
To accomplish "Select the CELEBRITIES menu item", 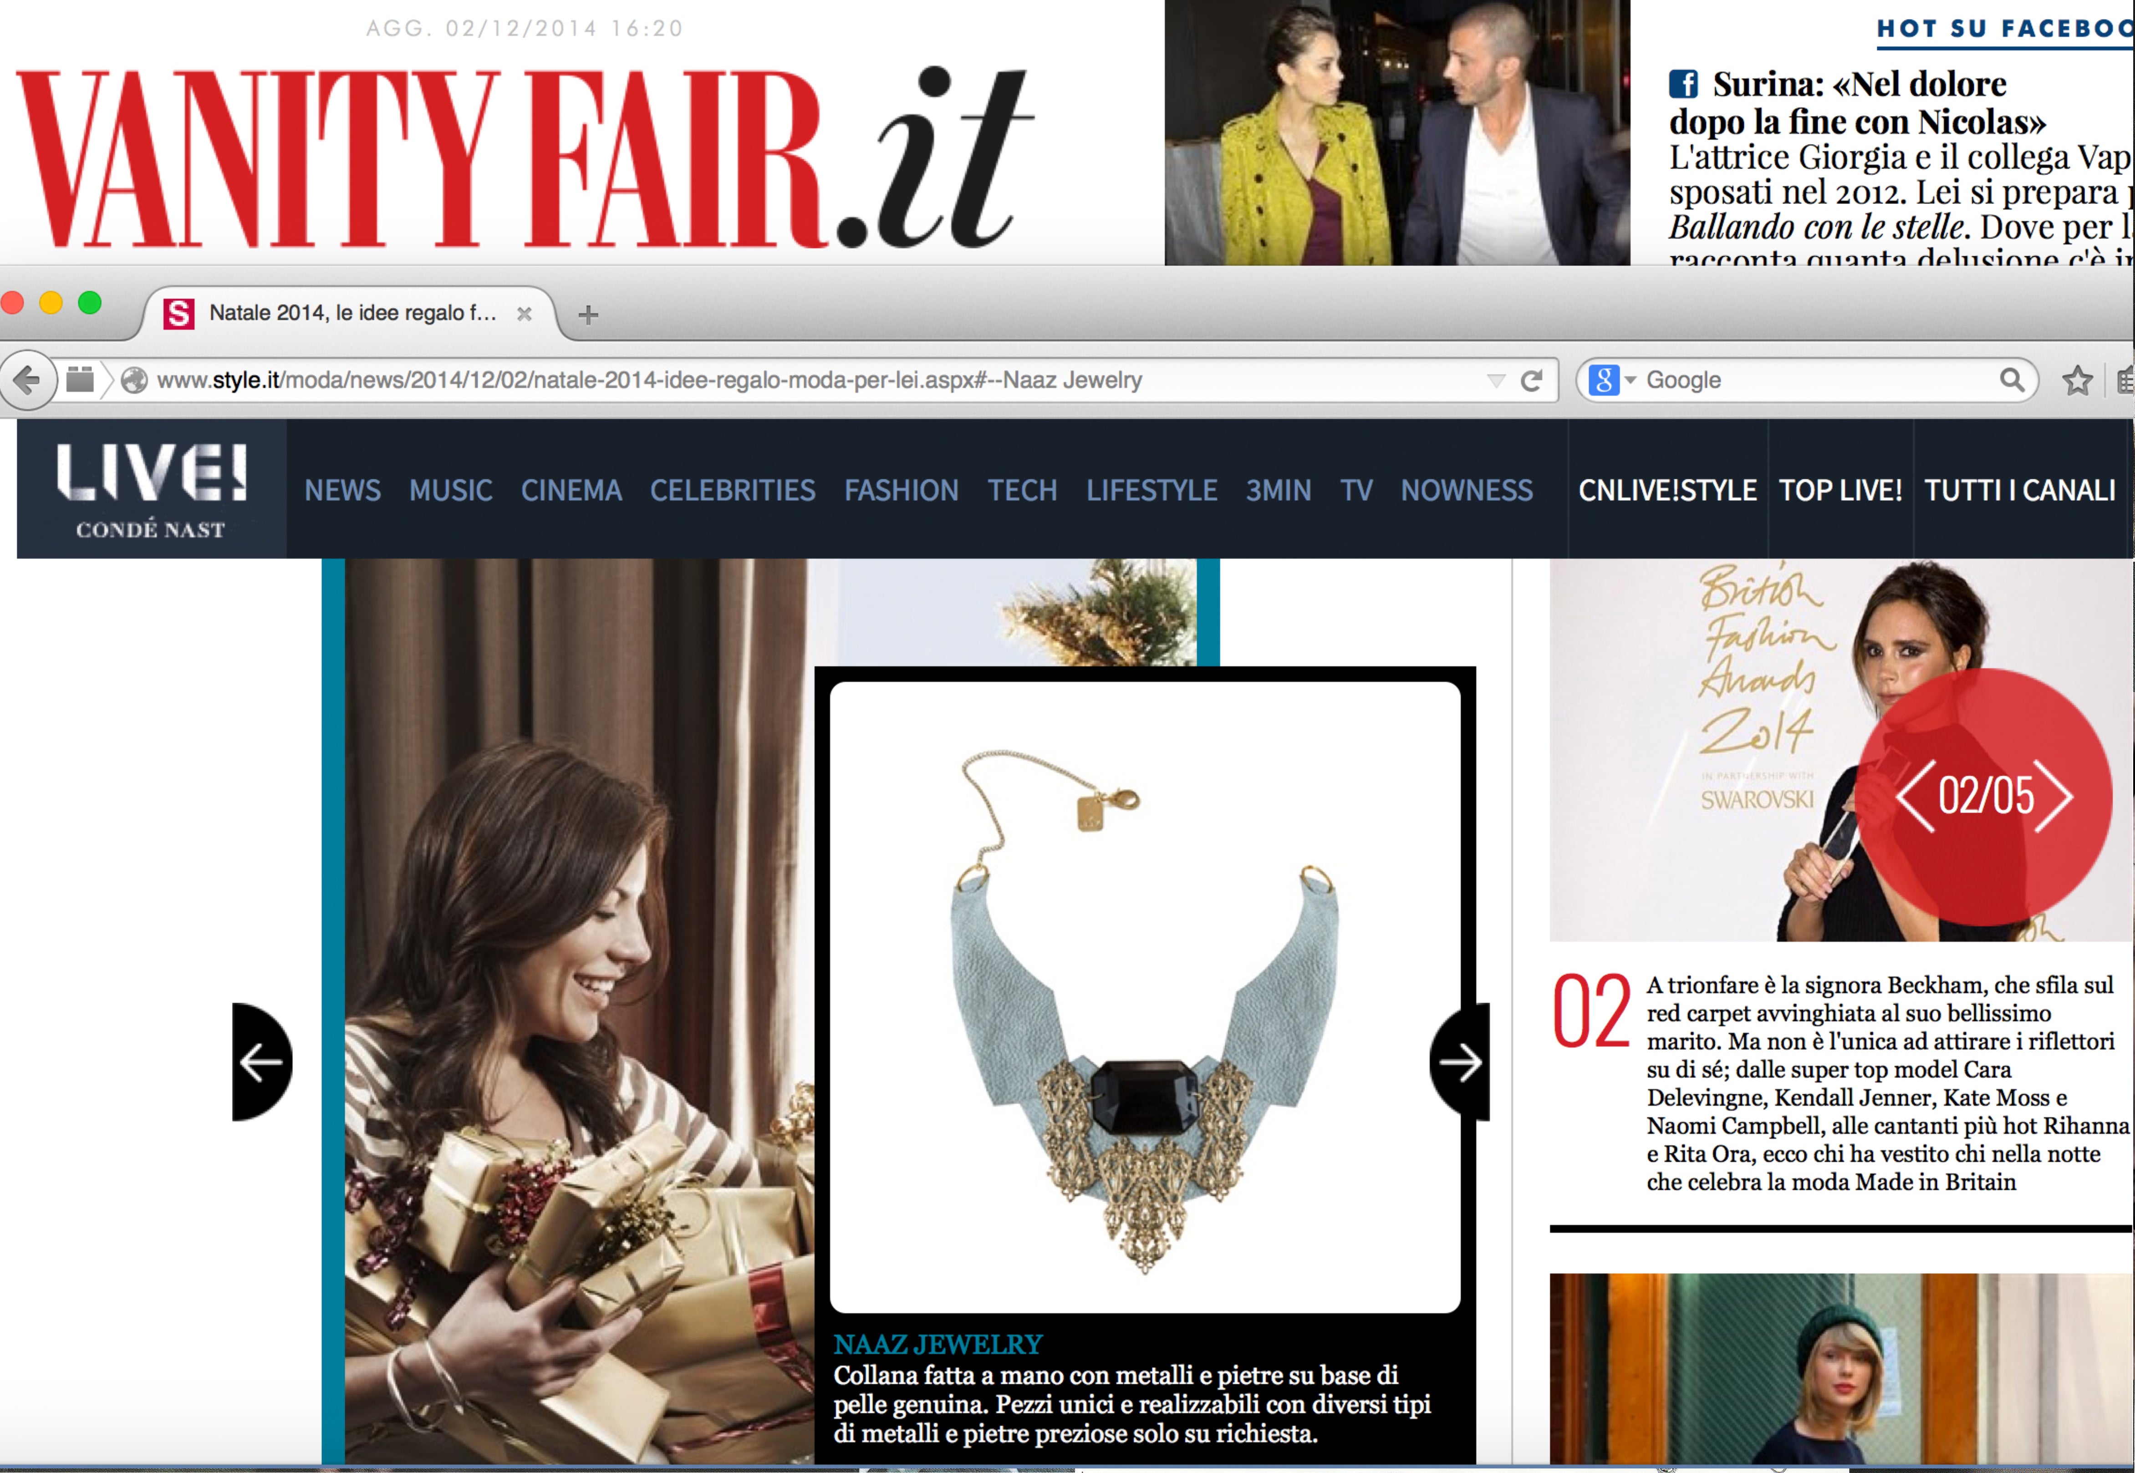I will [x=733, y=490].
